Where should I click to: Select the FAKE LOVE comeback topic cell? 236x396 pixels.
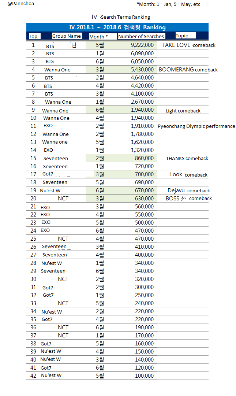[189, 45]
